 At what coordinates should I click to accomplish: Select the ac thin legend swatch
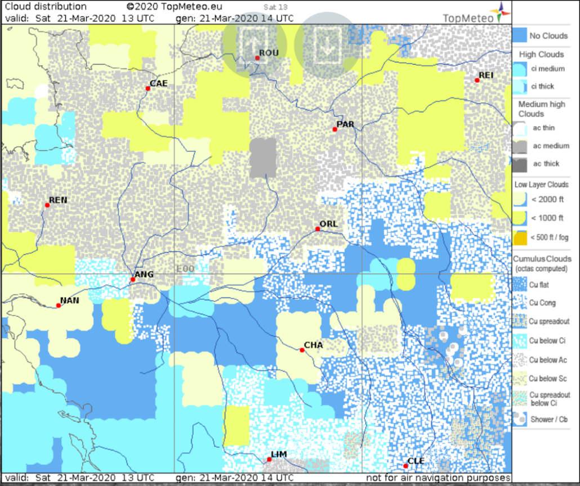click(519, 128)
